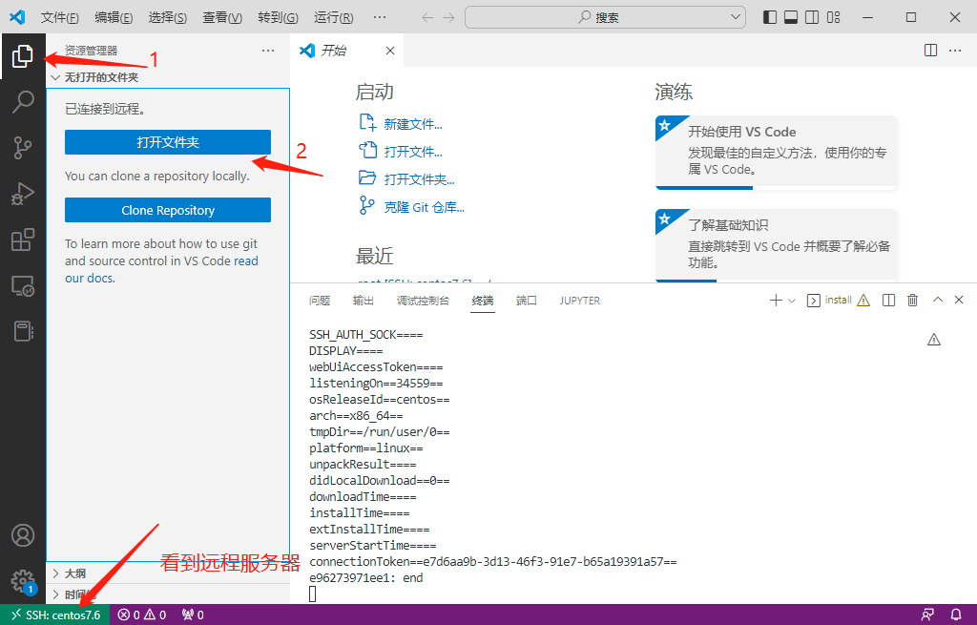Viewport: 977px width, 625px height.
Task: Click 打开文件... on welcome page
Action: [x=401, y=152]
